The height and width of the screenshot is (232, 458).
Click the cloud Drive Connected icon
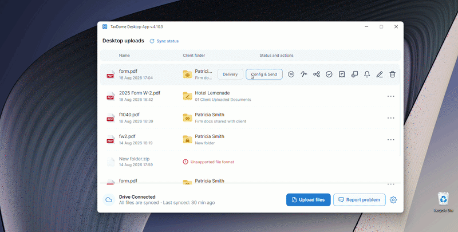coord(109,200)
